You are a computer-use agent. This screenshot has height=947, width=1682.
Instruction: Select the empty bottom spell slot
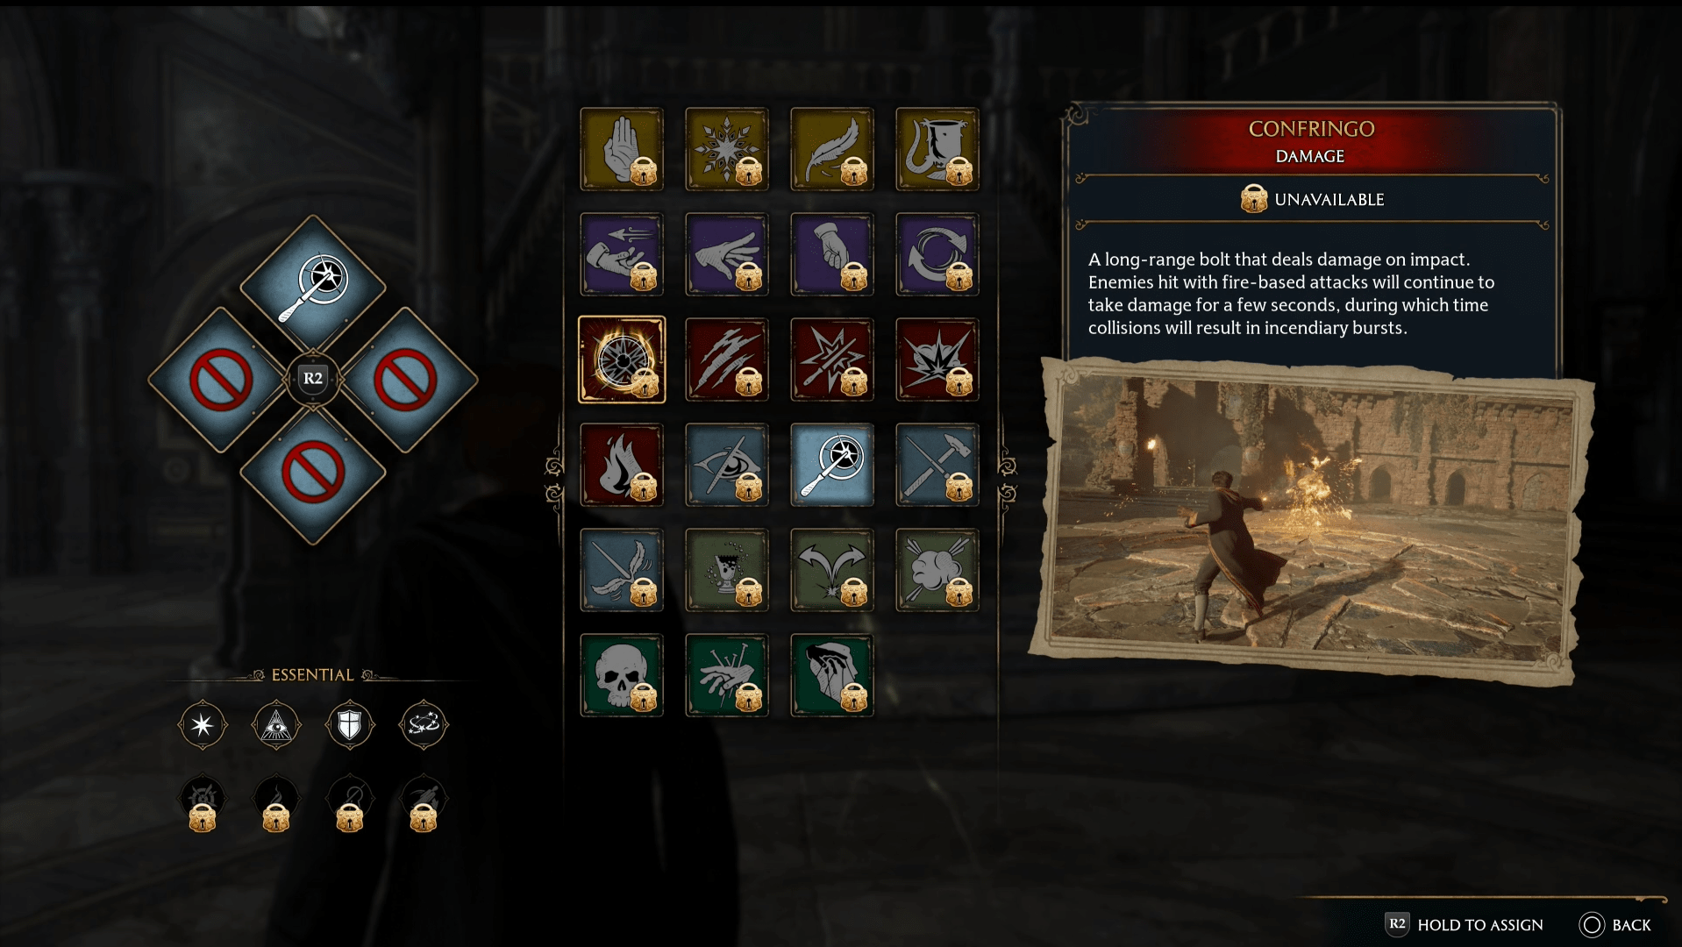click(x=313, y=473)
